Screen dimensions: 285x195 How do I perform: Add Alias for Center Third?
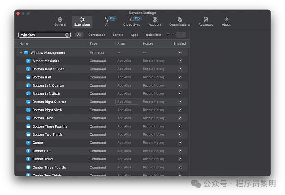tap(124, 159)
